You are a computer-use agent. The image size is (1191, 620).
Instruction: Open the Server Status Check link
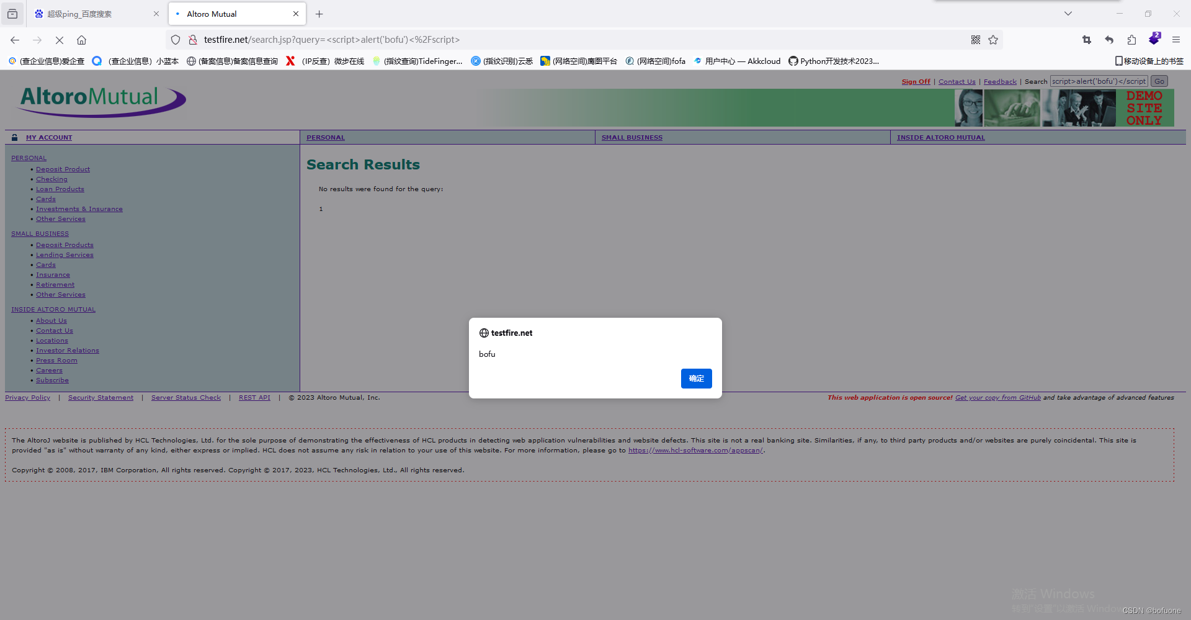point(186,398)
